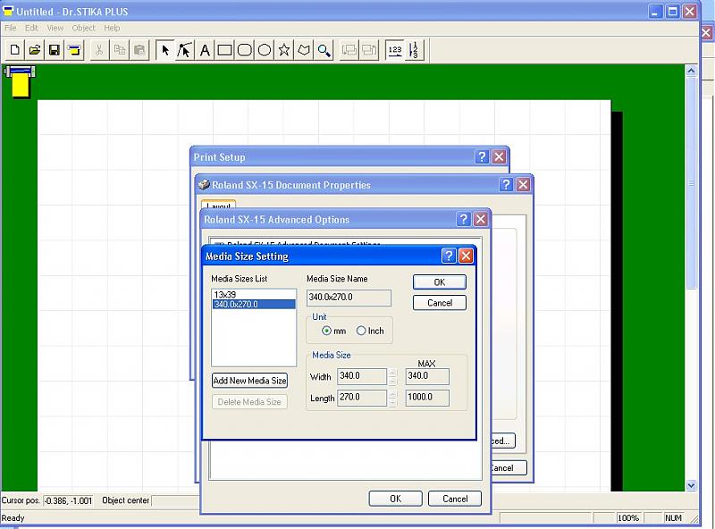Click the Copy toolbar icon
The height and width of the screenshot is (529, 715).
(120, 50)
